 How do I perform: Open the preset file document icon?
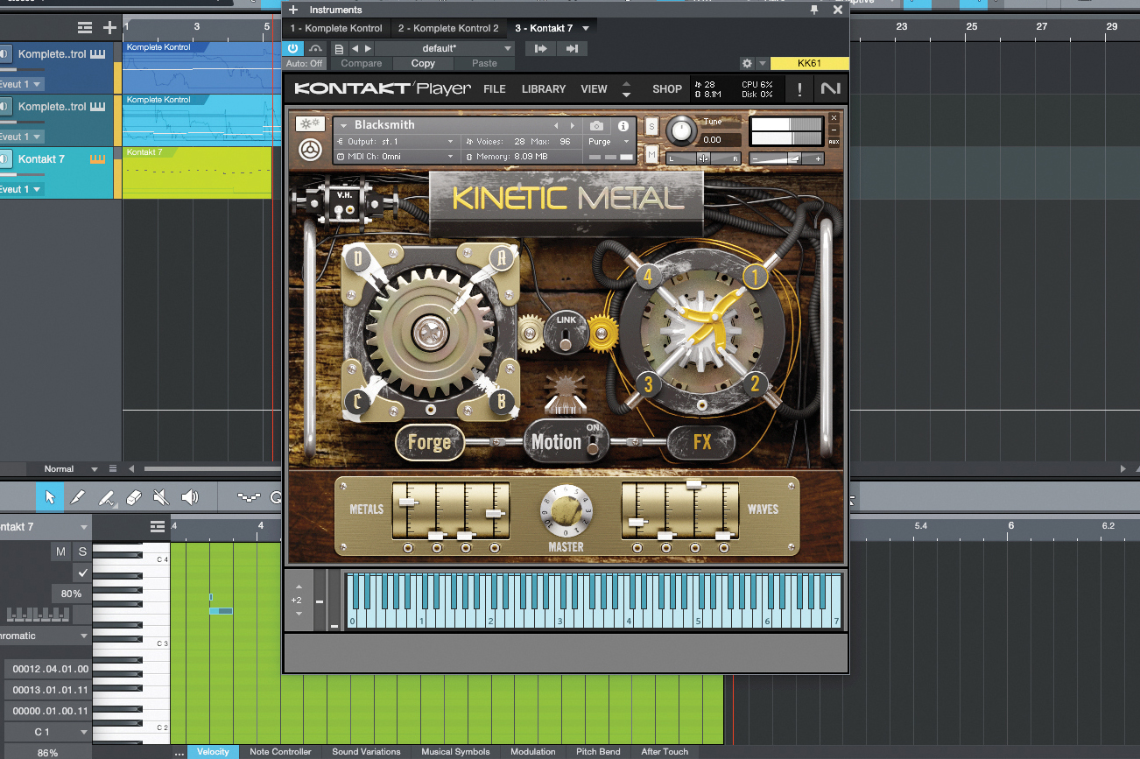point(338,49)
